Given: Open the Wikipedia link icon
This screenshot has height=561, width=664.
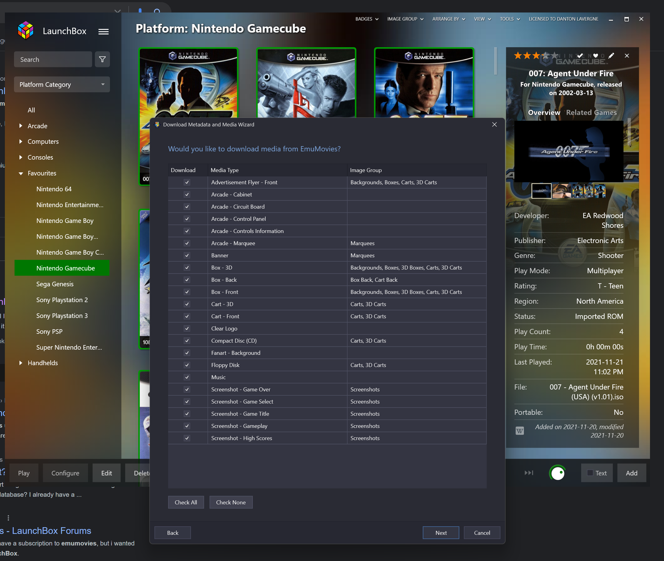Looking at the screenshot, I should (x=520, y=431).
